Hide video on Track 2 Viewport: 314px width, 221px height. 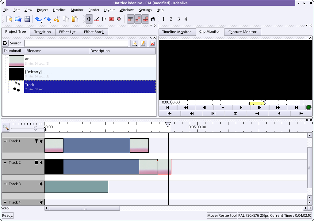click(x=36, y=163)
